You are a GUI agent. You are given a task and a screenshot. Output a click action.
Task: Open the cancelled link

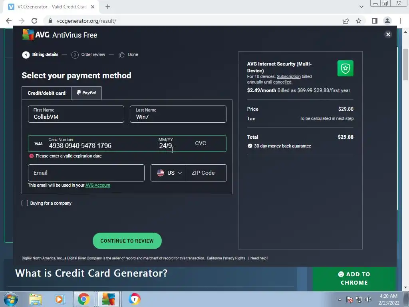(282, 82)
